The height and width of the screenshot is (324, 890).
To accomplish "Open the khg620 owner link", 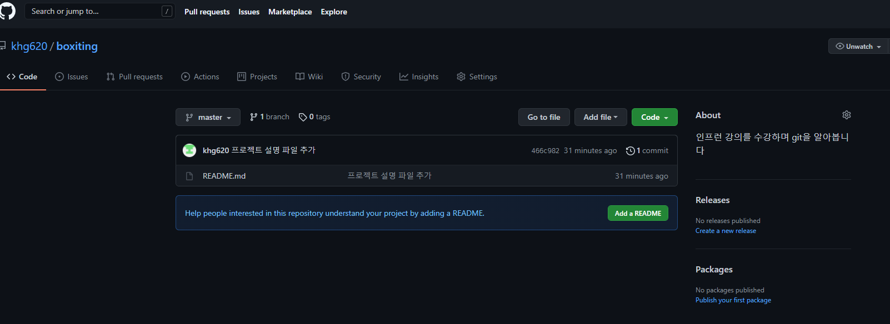I will pos(29,46).
